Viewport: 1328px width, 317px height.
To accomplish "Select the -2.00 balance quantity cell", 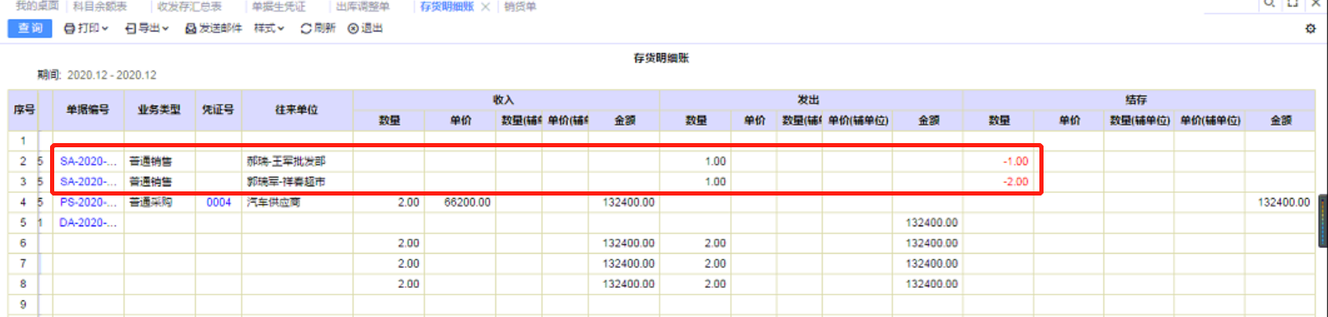I will pos(999,181).
